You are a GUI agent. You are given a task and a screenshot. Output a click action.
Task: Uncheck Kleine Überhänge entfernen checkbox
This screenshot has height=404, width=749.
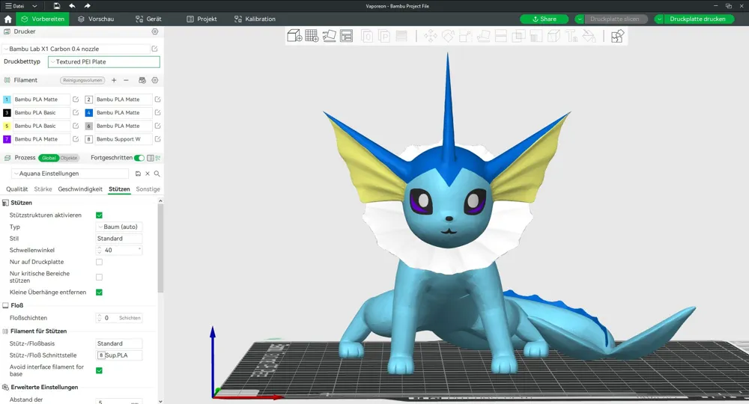point(100,293)
